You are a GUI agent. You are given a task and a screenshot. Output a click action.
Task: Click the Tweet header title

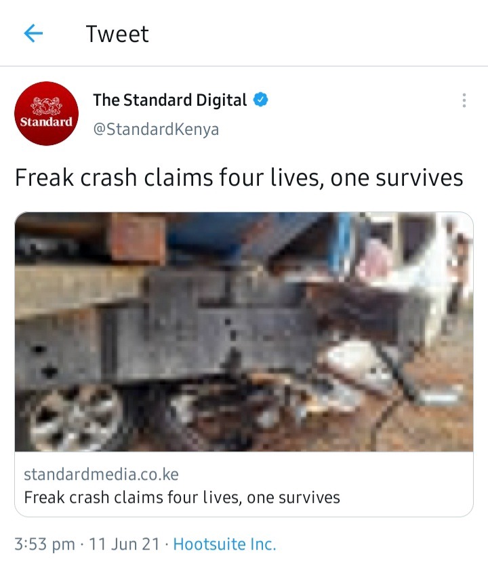(x=117, y=34)
